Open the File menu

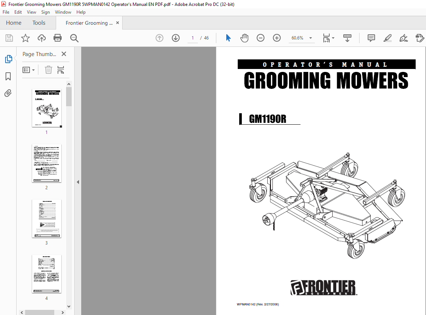[x=6, y=12]
